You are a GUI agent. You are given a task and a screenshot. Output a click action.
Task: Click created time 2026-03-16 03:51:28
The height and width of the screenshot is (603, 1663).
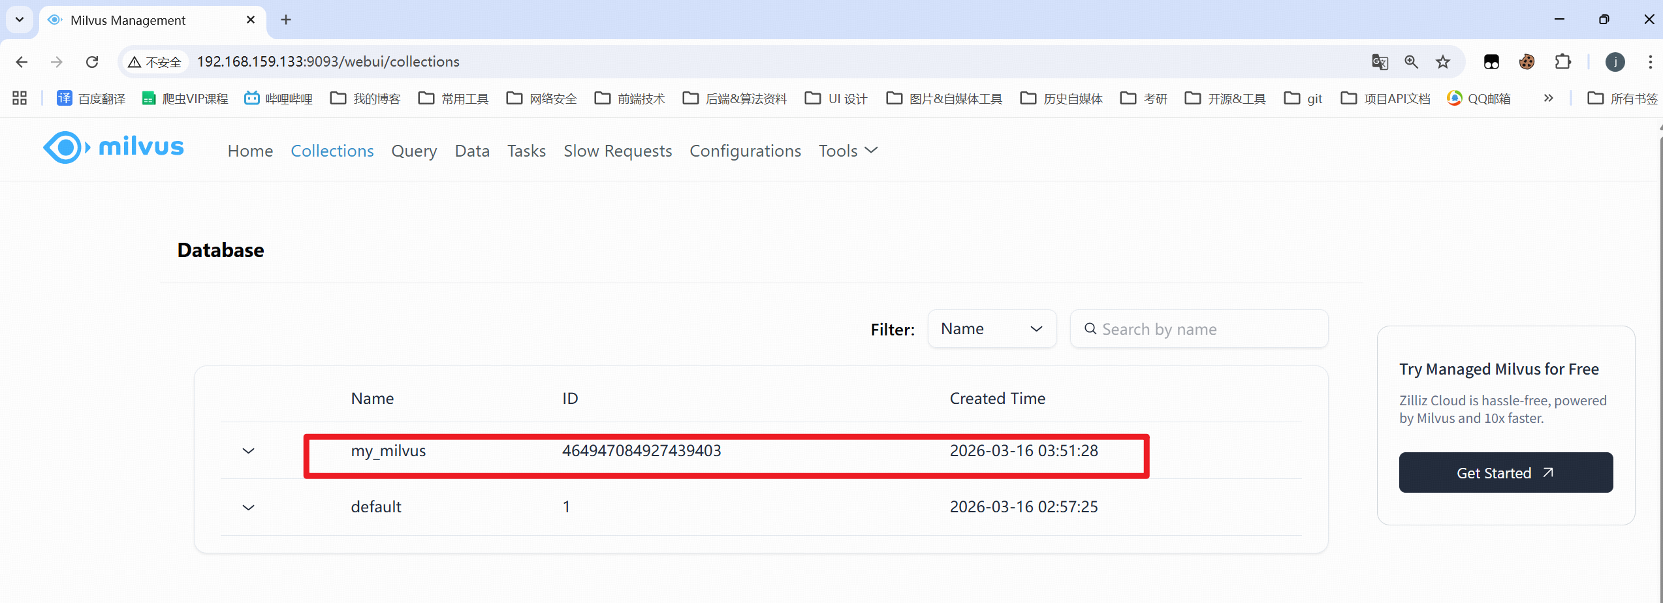click(1024, 451)
